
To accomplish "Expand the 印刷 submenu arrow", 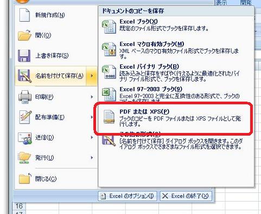I will [x=92, y=97].
